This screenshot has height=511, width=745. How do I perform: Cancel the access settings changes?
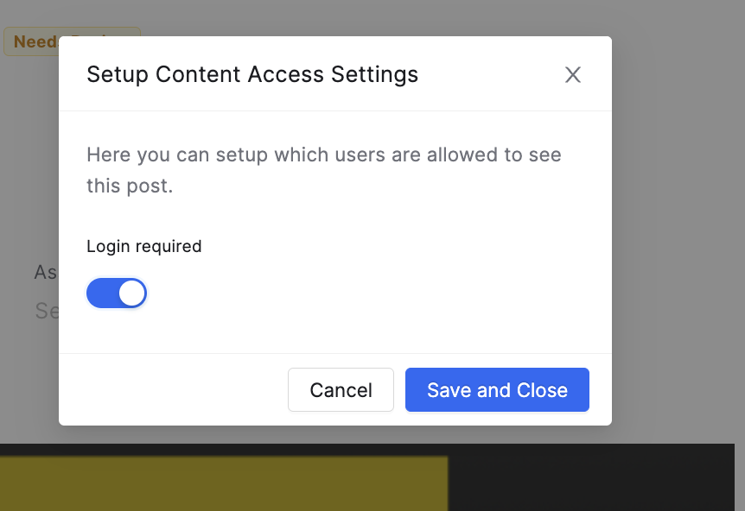(x=341, y=389)
